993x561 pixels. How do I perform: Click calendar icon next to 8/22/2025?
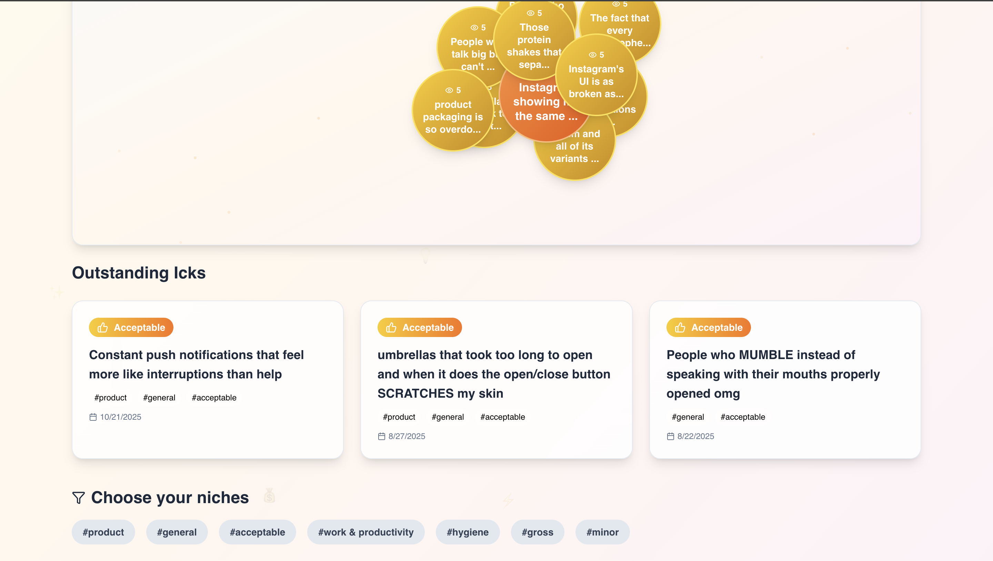coord(670,436)
